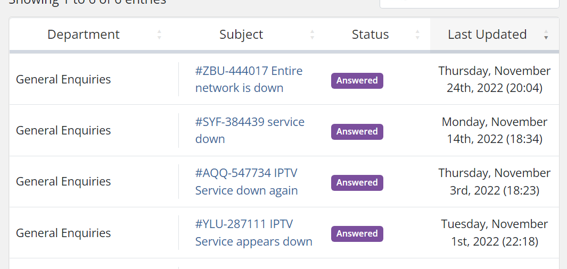The image size is (567, 269).
Task: Sort table by Department column arrows
Action: [x=159, y=35]
